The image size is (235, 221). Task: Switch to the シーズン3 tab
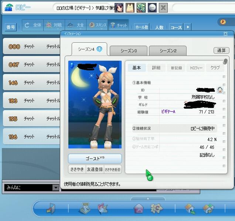[129, 51]
